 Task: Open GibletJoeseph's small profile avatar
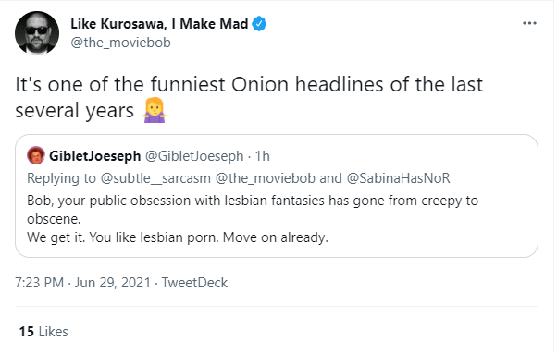(x=36, y=155)
